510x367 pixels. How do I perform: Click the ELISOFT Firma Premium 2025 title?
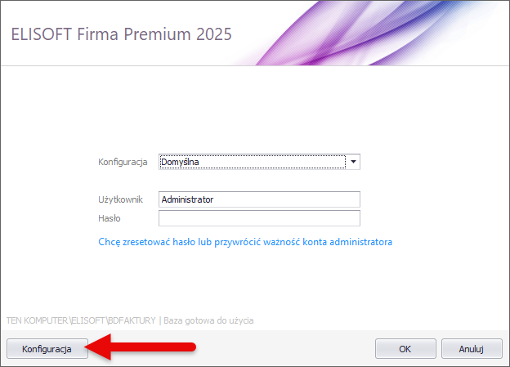pyautogui.click(x=121, y=34)
